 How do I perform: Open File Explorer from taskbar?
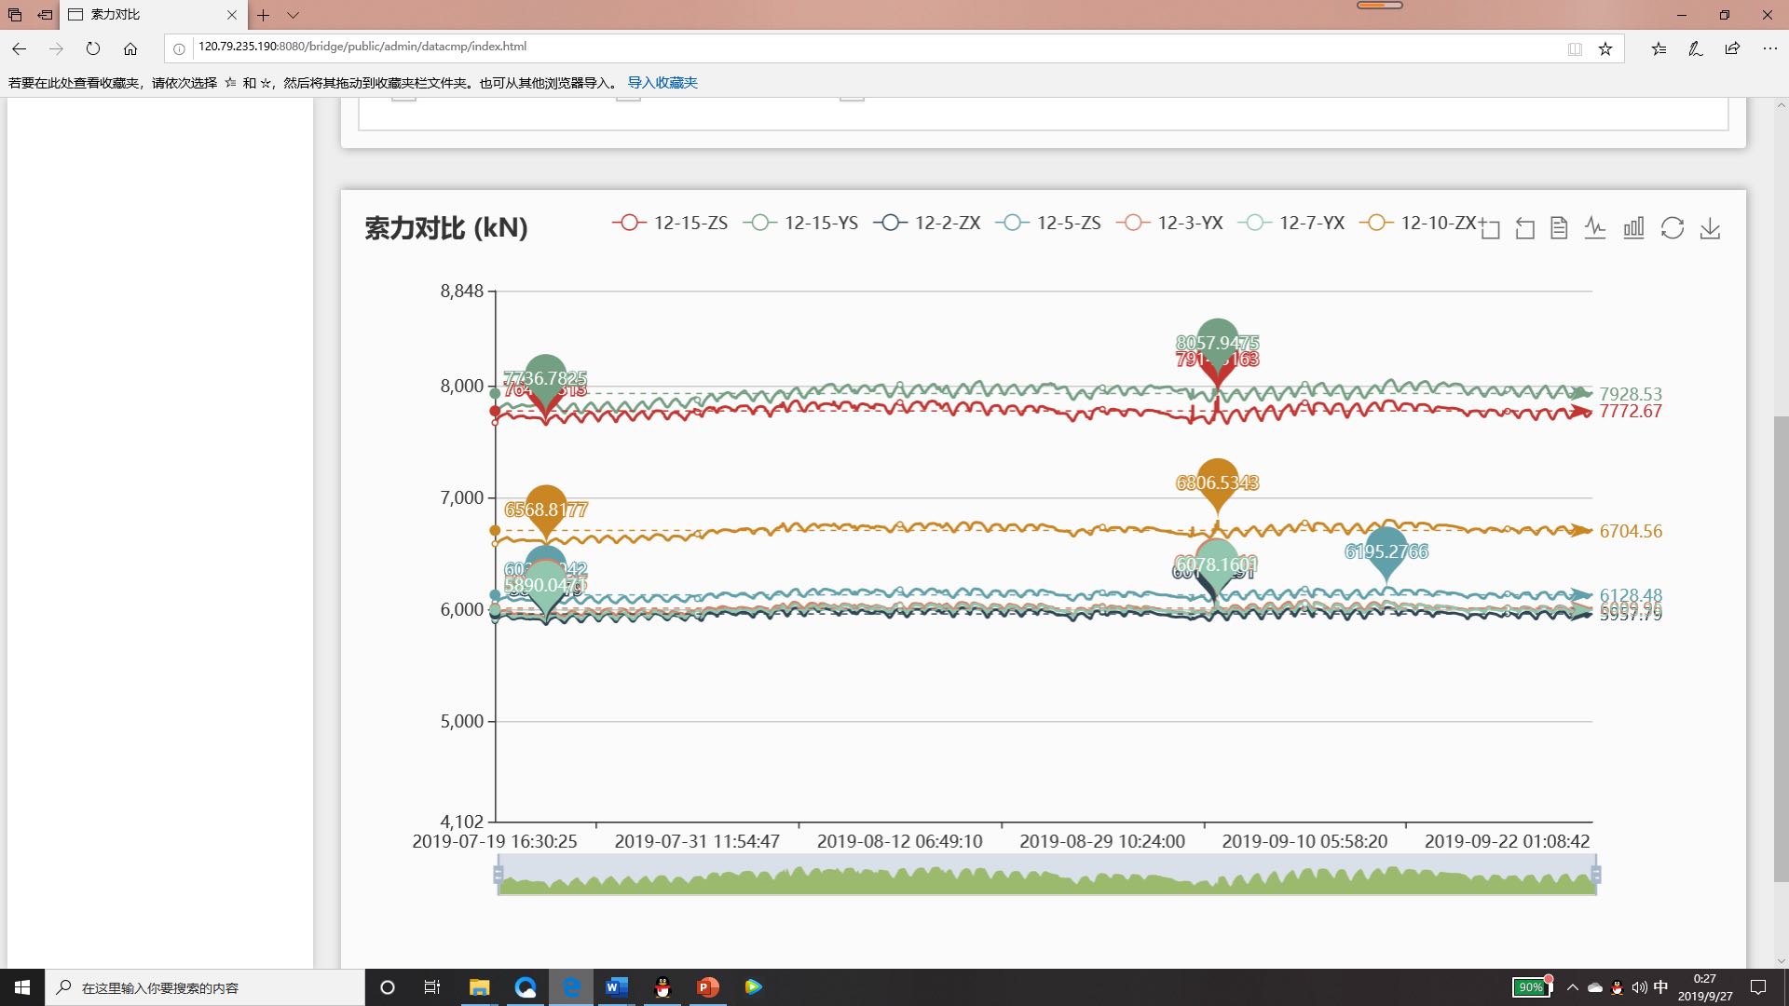coord(479,987)
